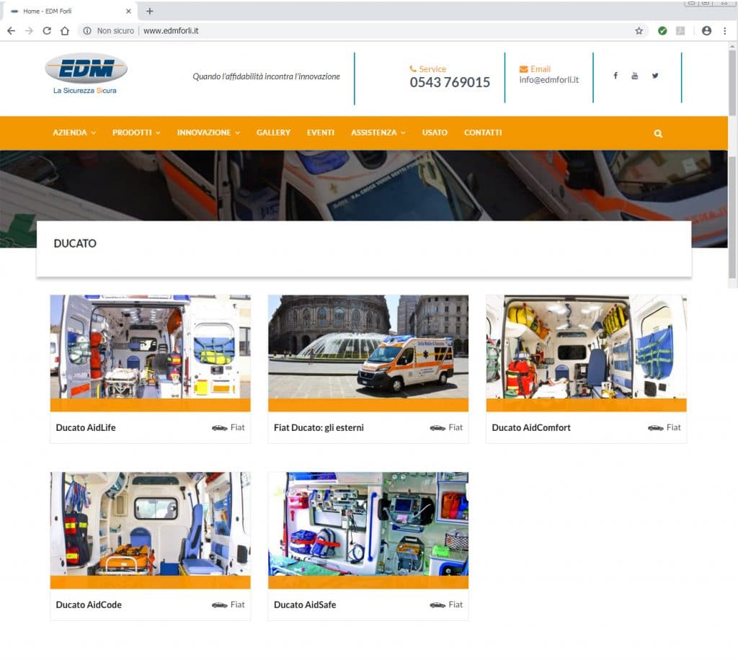Image resolution: width=738 pixels, height=660 pixels.
Task: Open the USATO page
Action: [x=435, y=133]
